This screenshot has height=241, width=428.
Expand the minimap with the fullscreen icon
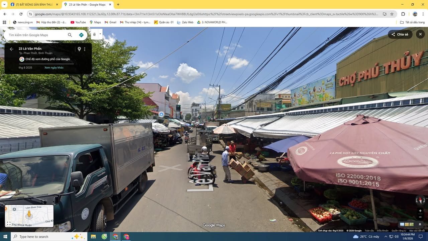9,223
